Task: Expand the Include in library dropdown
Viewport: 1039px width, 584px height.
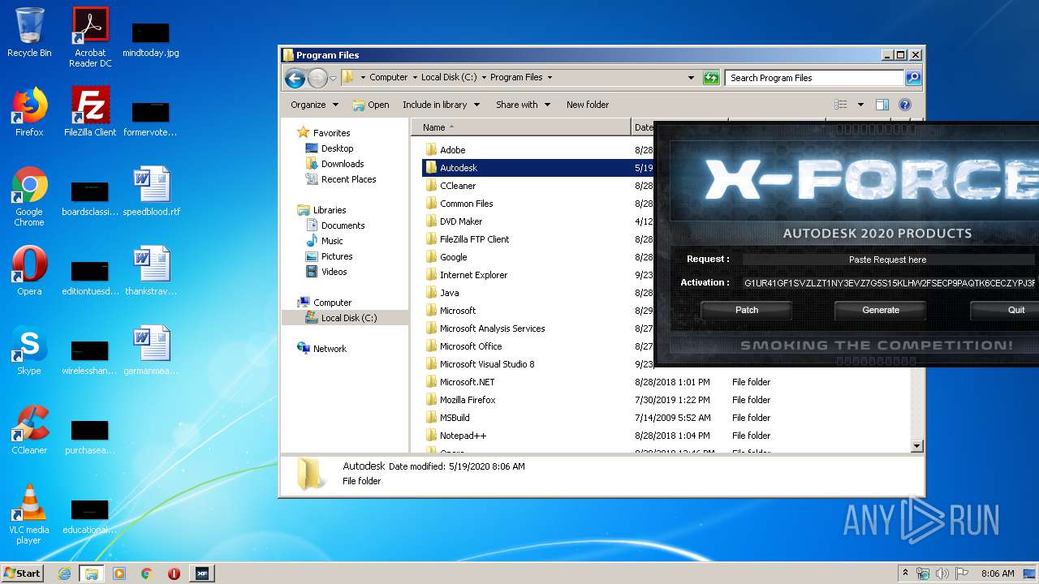Action: (x=441, y=105)
